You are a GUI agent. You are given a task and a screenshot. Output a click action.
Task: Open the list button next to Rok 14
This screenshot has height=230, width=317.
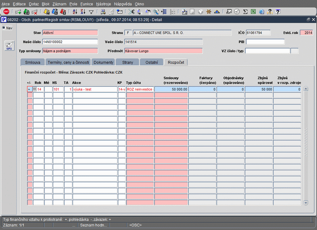(x=34, y=89)
